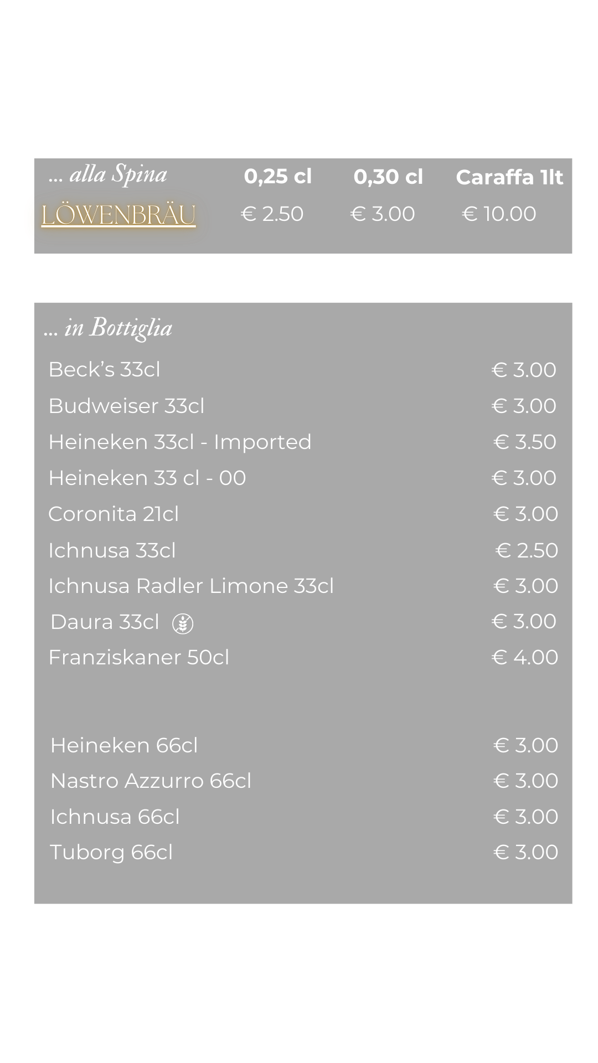Click the gluten-free wheat icon beside Daura
598x1063 pixels.
tap(183, 624)
